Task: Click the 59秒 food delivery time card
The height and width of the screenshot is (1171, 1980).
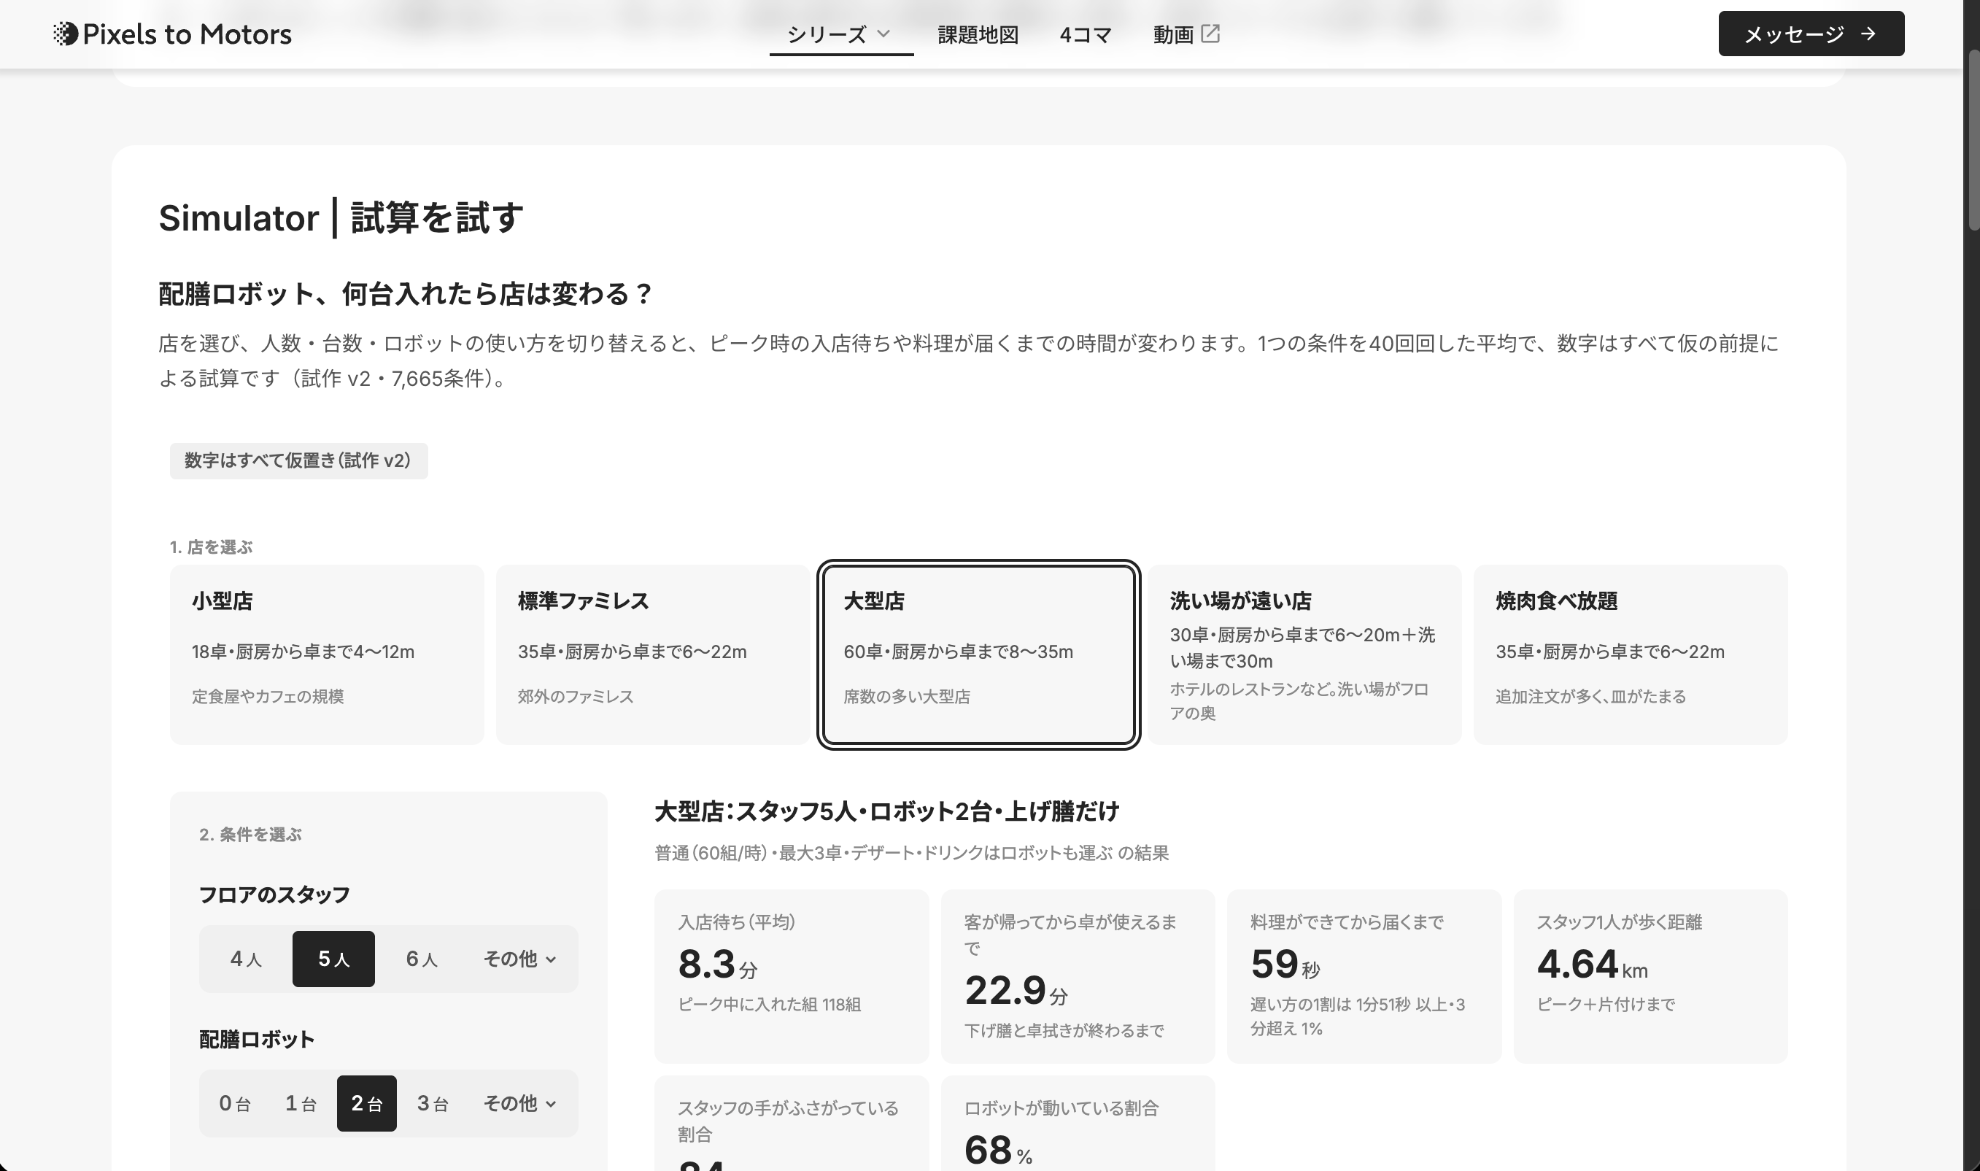Action: click(x=1364, y=976)
